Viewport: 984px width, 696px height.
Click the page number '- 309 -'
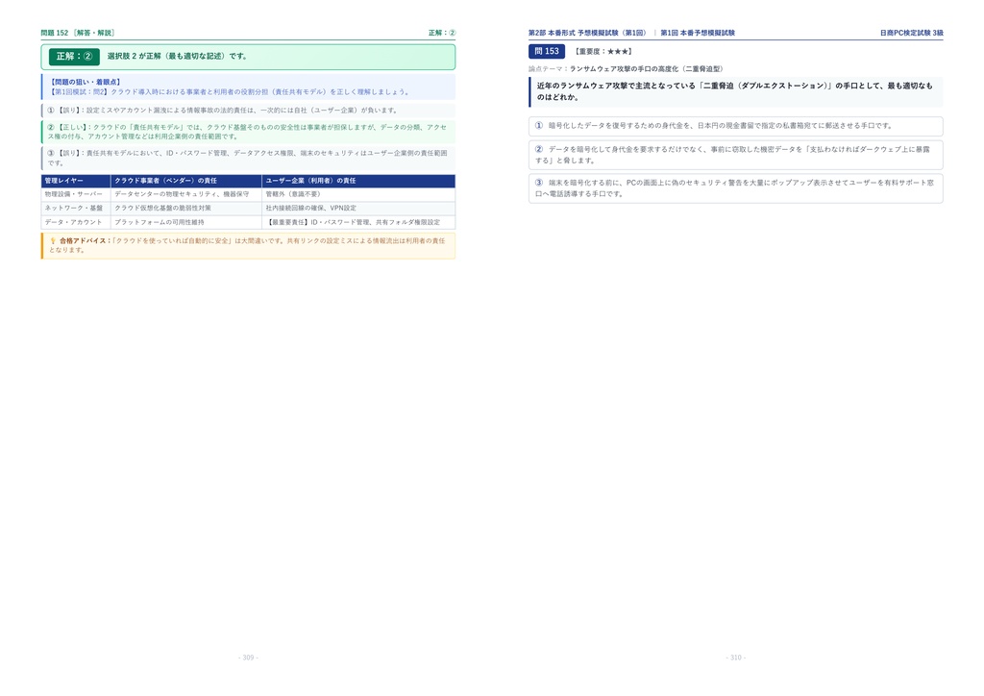tap(249, 658)
